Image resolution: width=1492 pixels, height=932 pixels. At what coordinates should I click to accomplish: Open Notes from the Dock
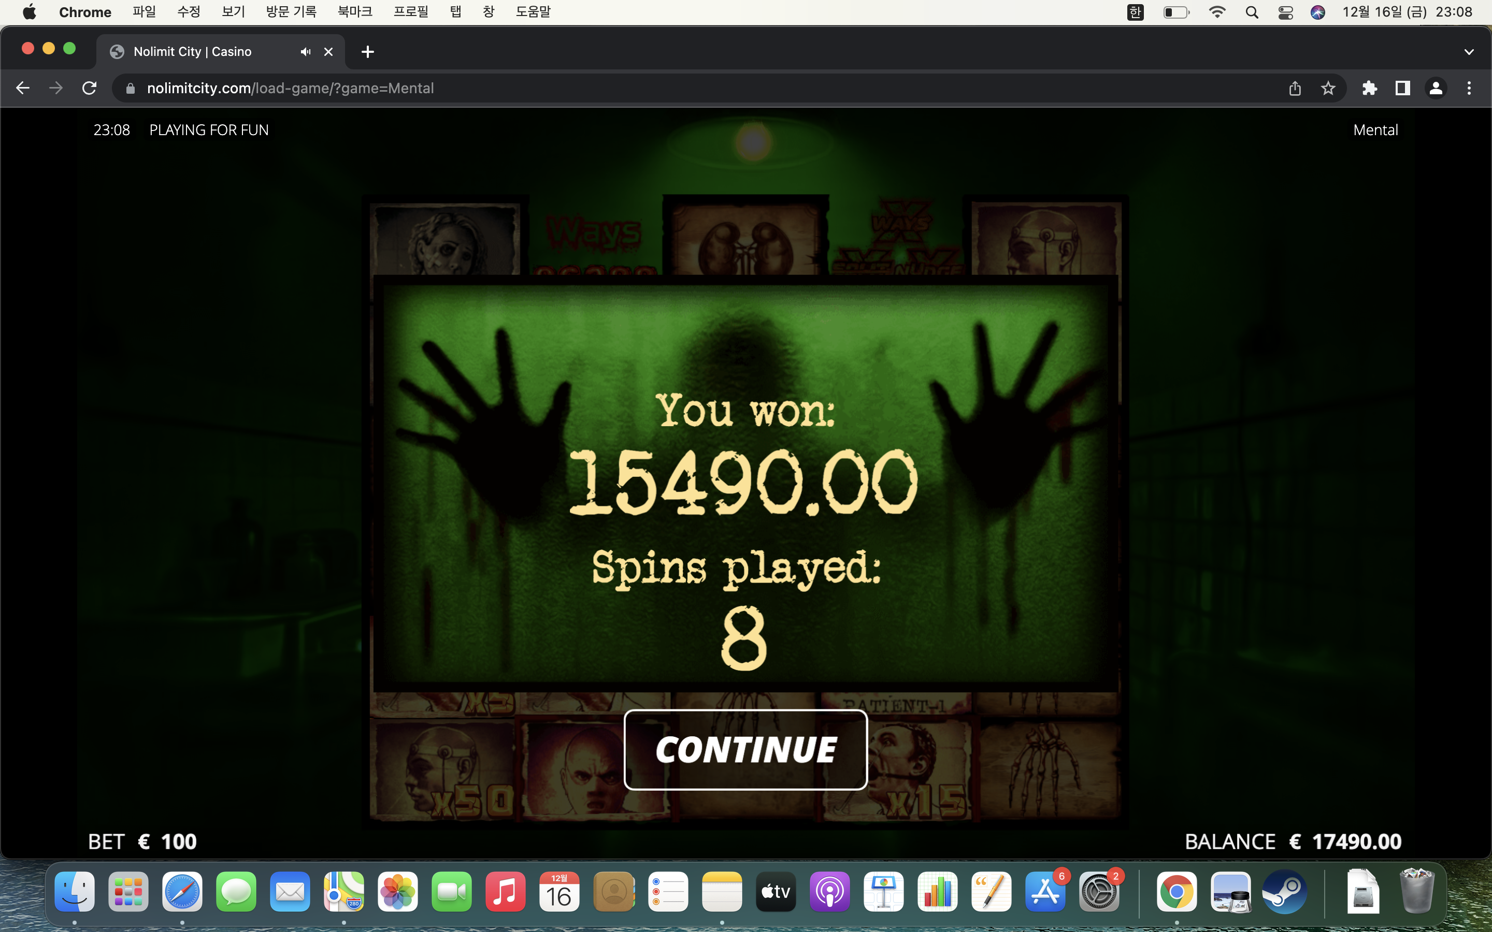(722, 891)
